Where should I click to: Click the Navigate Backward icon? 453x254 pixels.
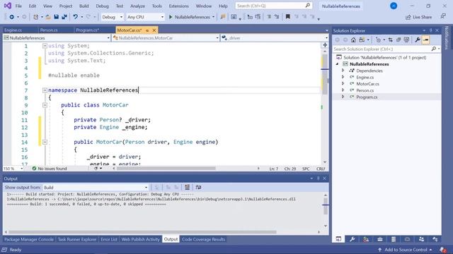click(x=11, y=17)
